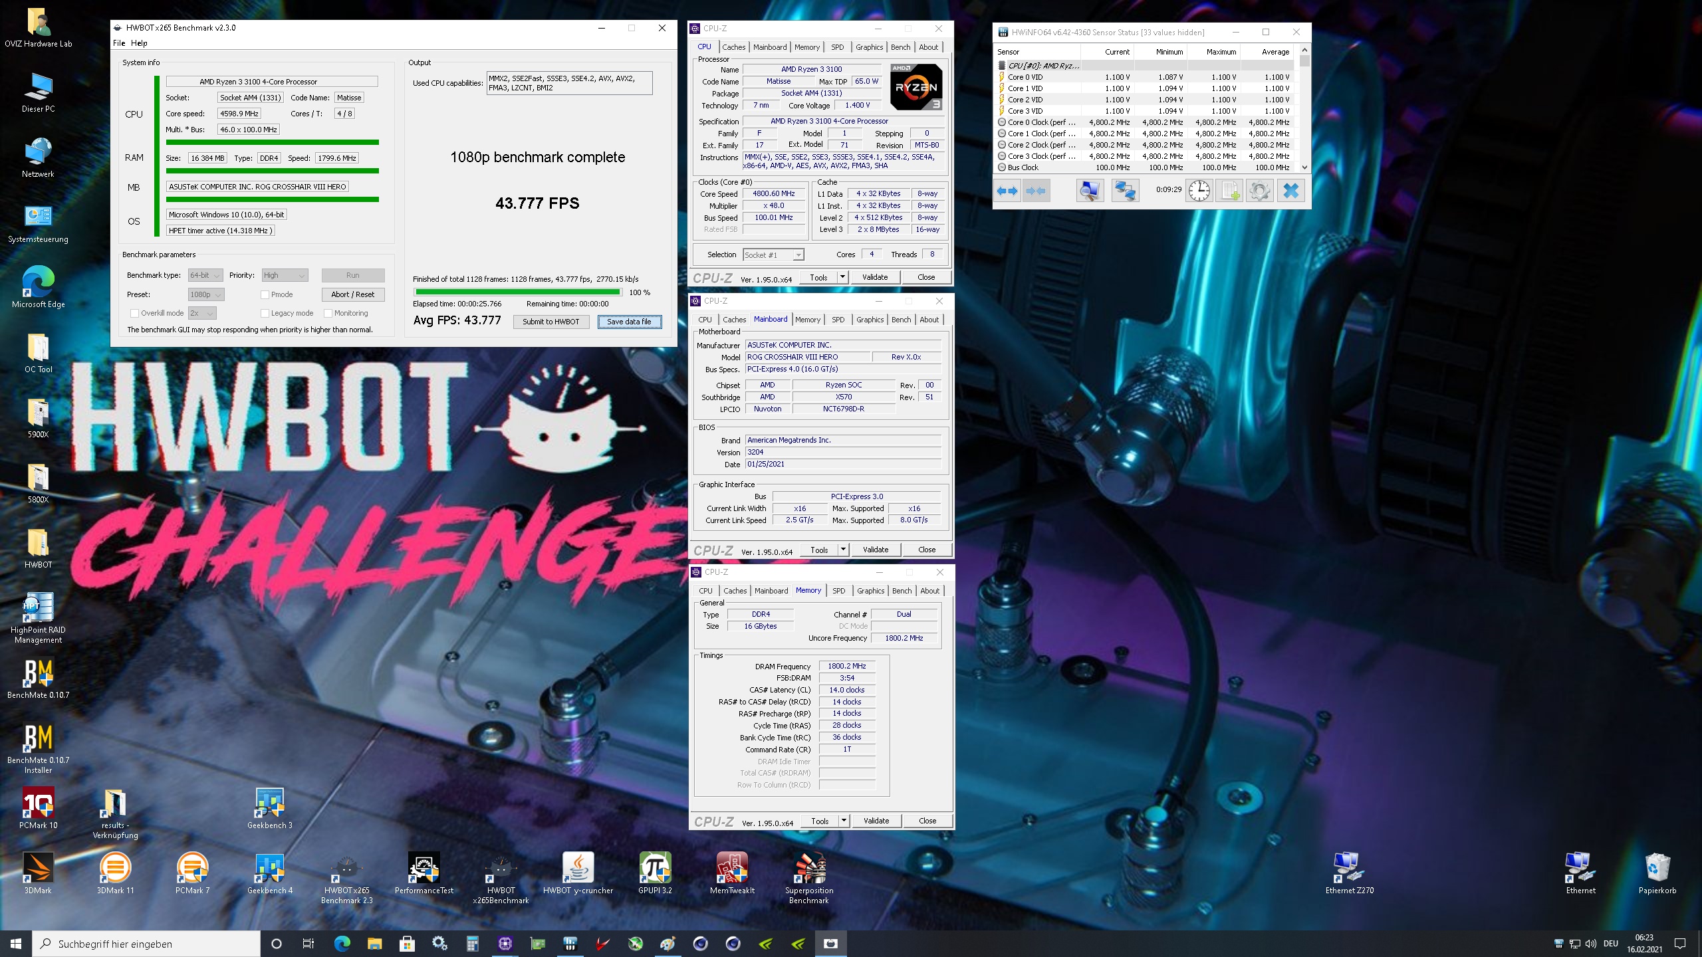Click Validate in CPU-Z CPU window
1702x957 pixels.
pyautogui.click(x=875, y=277)
